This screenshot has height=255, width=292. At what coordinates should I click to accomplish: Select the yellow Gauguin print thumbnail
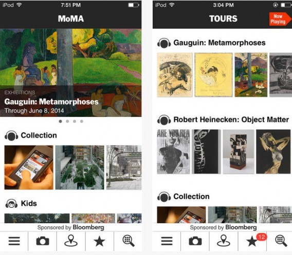[213, 75]
